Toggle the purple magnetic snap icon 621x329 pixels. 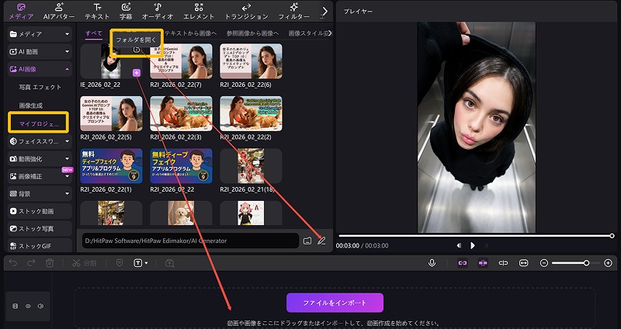[x=483, y=263]
